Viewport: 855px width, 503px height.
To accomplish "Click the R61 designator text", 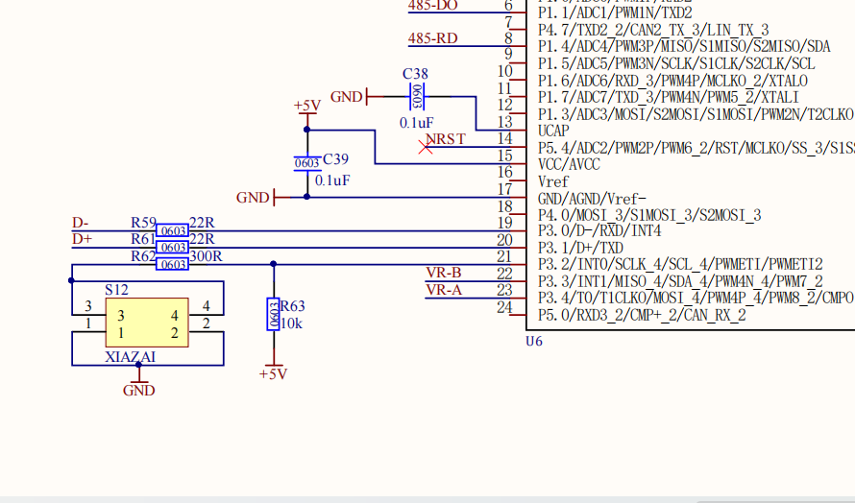I will (143, 239).
